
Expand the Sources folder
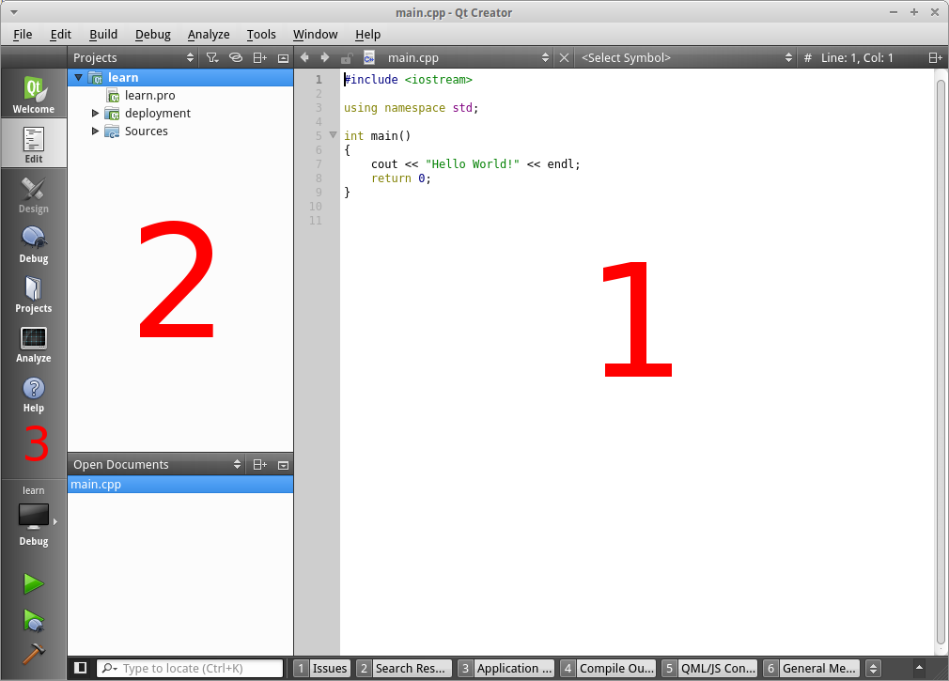coord(96,132)
